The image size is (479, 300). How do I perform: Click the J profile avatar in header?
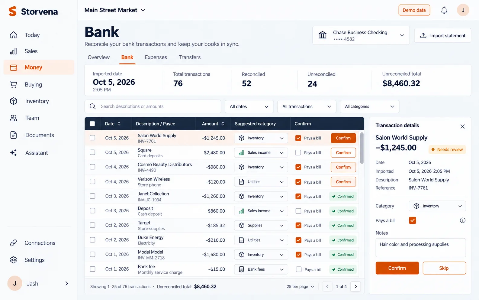point(463,10)
